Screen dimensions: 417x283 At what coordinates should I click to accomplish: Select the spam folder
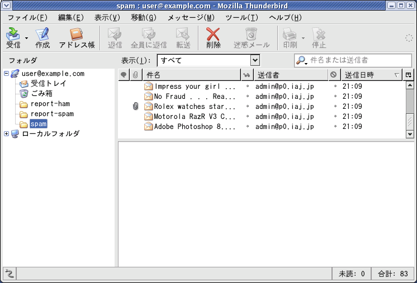[39, 124]
